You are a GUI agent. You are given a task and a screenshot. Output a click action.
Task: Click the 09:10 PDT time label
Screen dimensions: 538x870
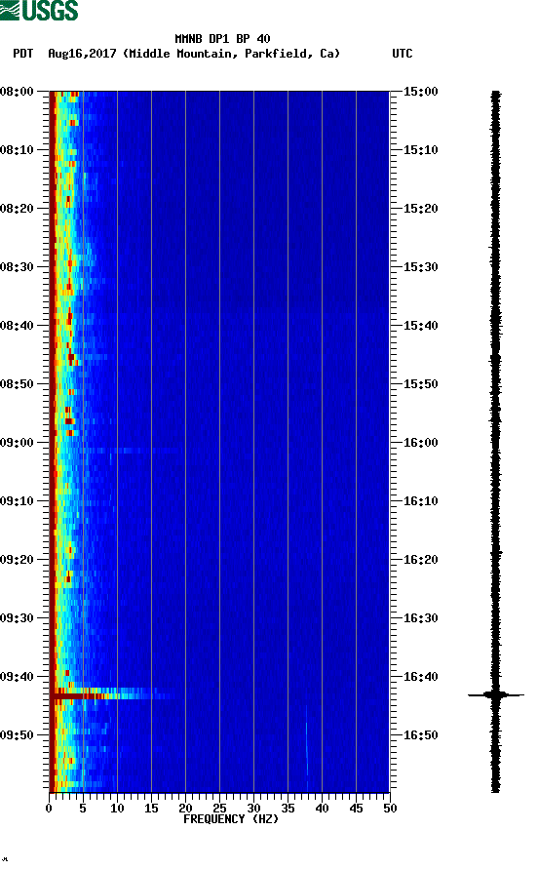pos(17,501)
